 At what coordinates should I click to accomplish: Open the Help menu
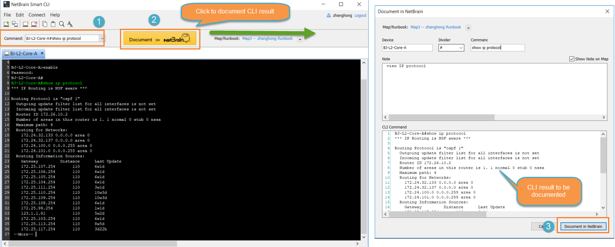pyautogui.click(x=55, y=15)
